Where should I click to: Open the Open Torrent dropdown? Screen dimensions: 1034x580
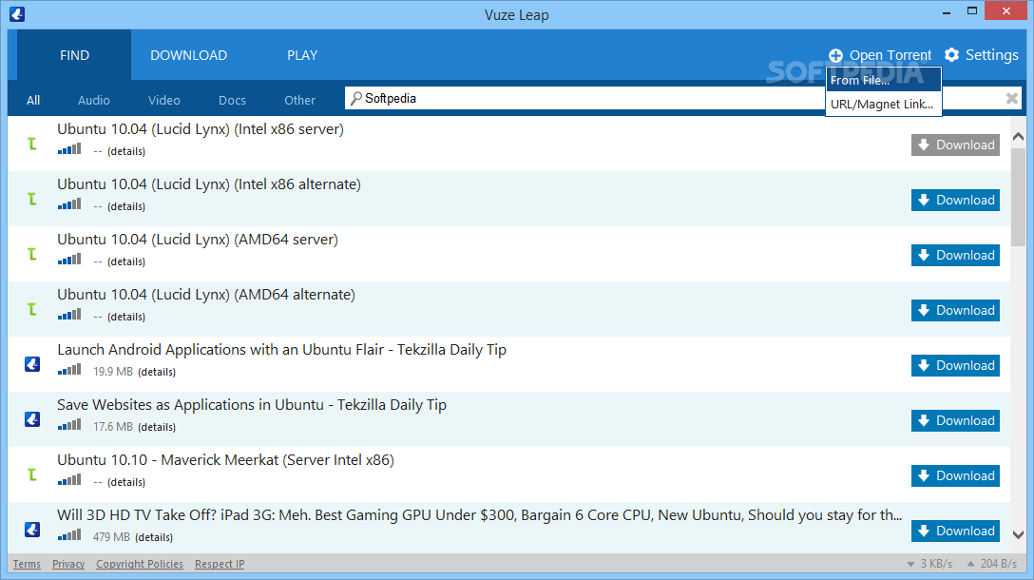(x=880, y=55)
